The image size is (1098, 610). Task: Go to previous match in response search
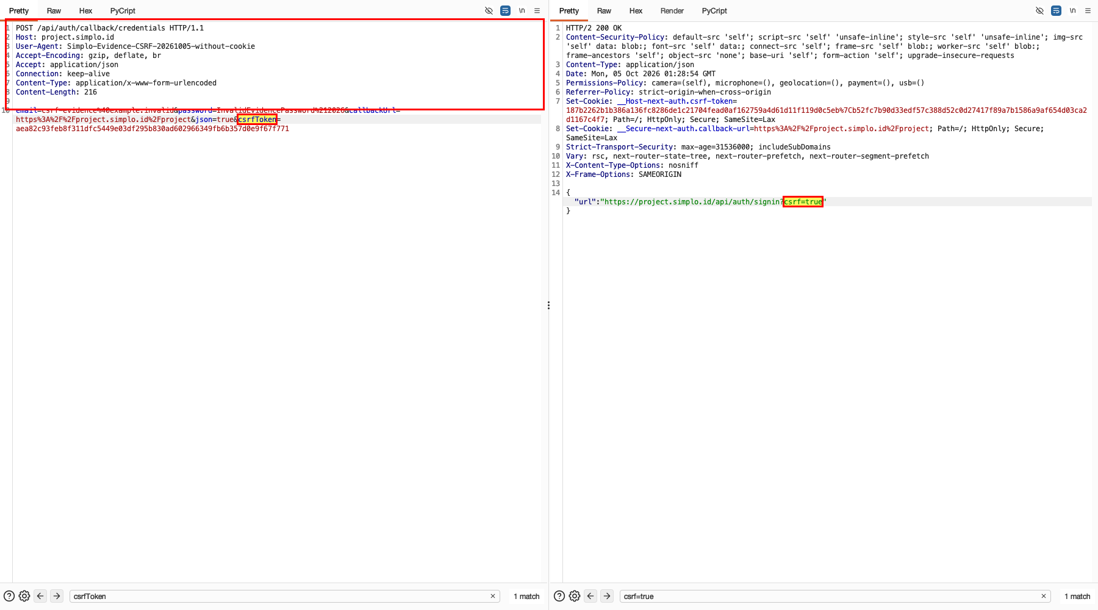pyautogui.click(x=590, y=596)
